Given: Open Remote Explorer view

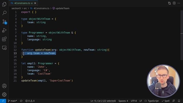Looking at the screenshot, I should [x=4, y=48].
